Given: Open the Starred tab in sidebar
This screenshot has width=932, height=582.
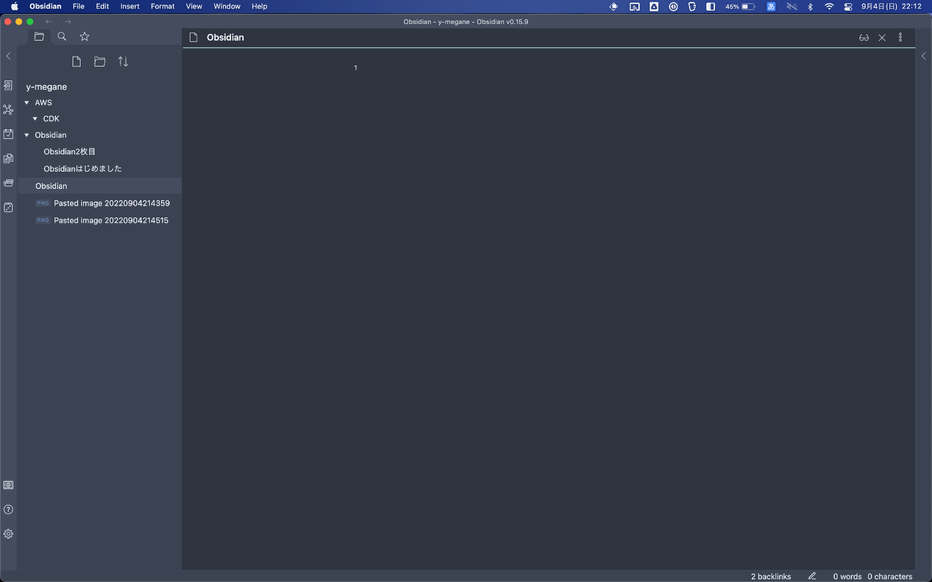Looking at the screenshot, I should point(85,37).
